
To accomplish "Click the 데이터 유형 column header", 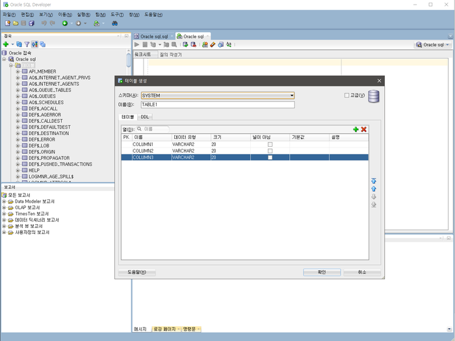I will pos(191,137).
